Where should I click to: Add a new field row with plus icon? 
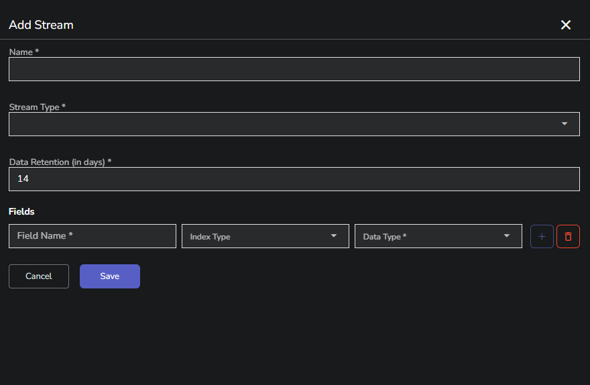542,236
